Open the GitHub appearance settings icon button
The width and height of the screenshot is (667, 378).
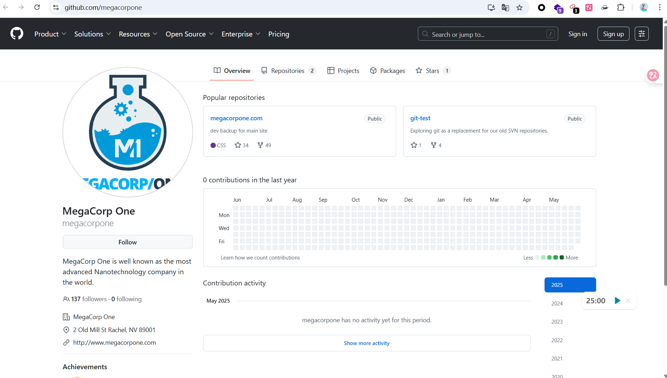click(641, 34)
